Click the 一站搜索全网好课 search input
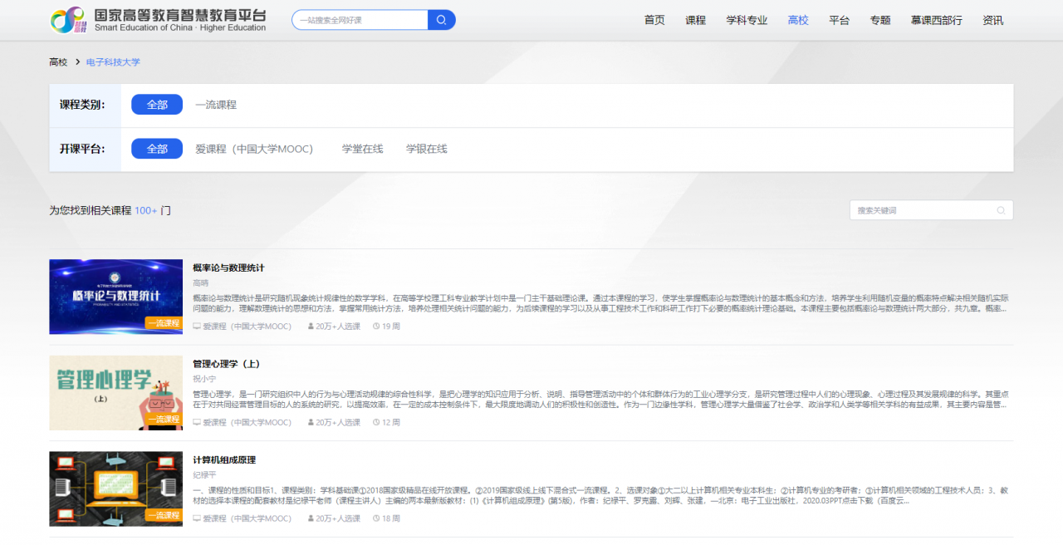Viewport: 1063px width, 545px height. (x=357, y=19)
